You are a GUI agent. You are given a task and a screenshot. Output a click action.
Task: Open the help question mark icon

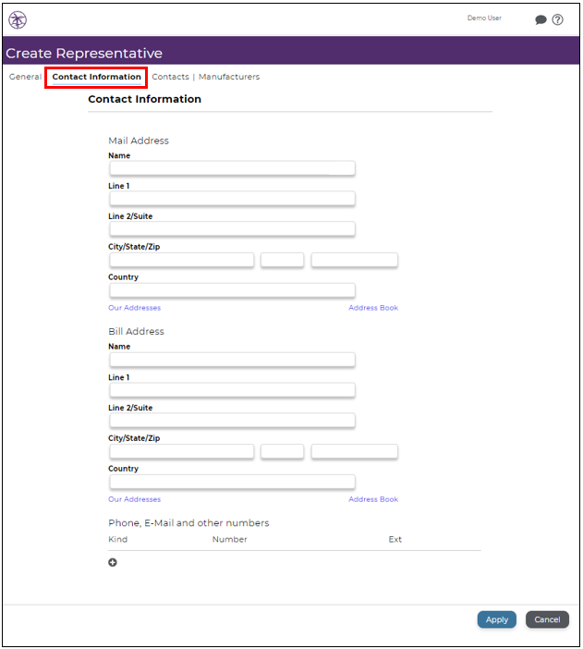[x=557, y=19]
